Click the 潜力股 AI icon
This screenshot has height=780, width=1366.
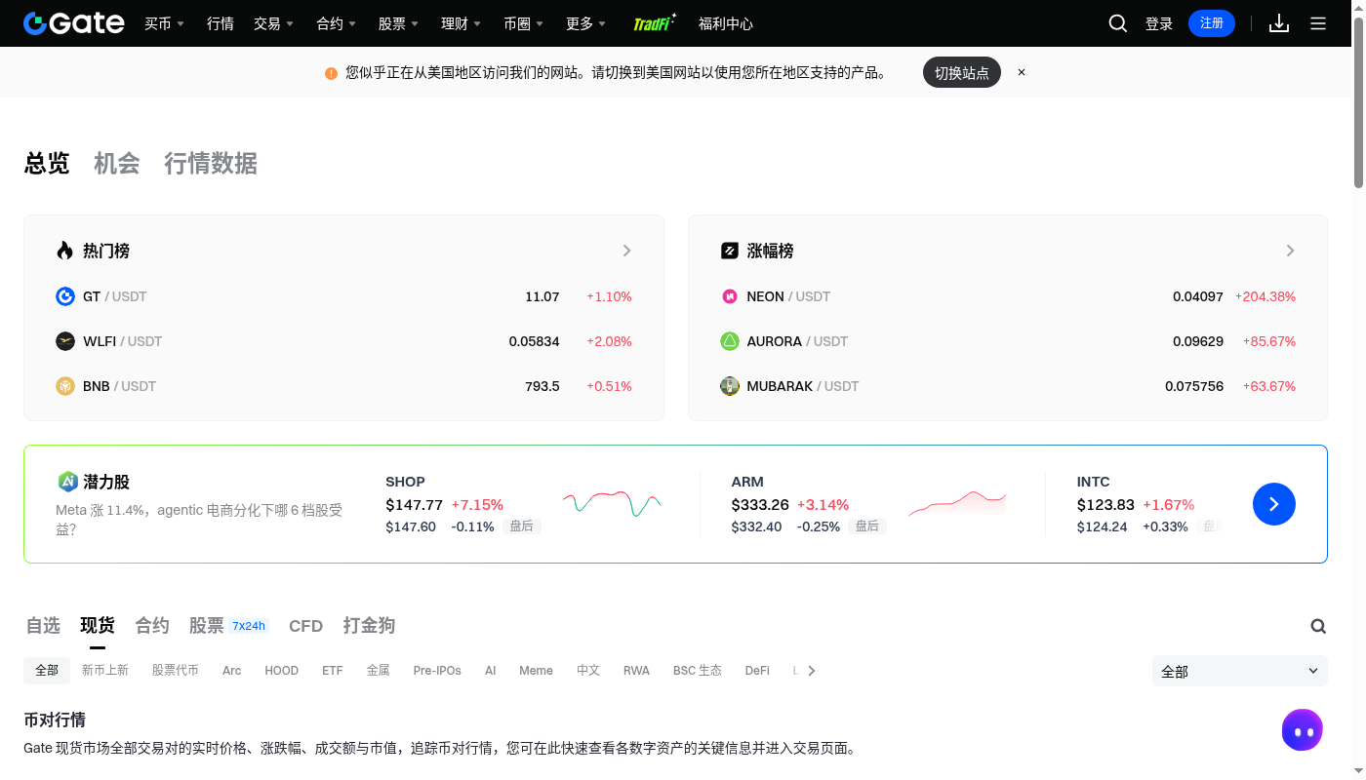tap(67, 482)
